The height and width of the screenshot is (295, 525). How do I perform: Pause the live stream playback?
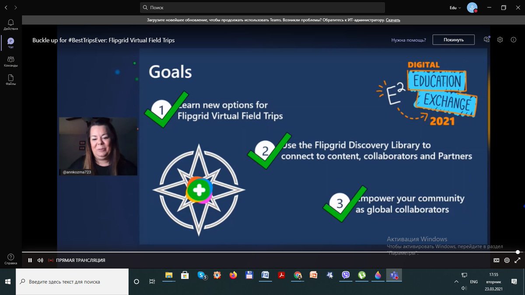click(30, 260)
